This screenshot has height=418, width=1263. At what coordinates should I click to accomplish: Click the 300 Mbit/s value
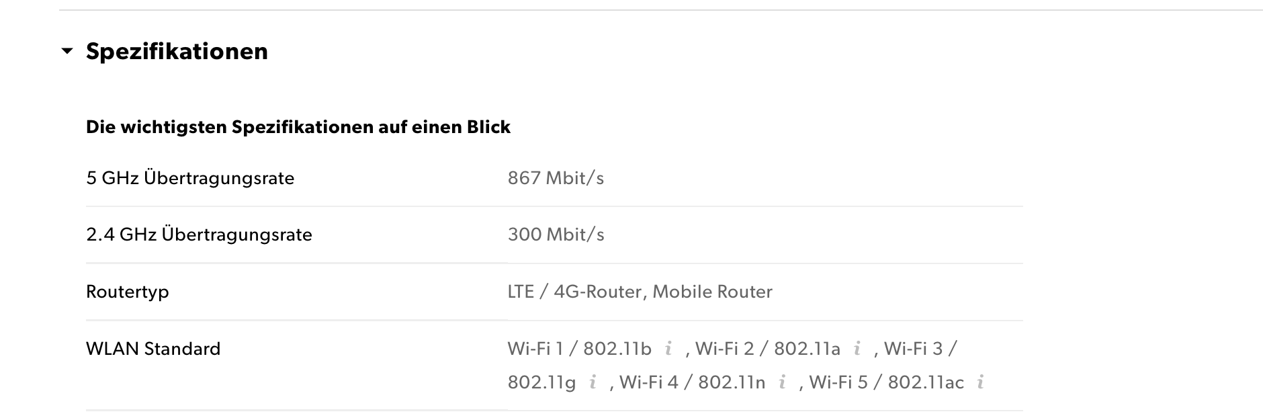556,235
